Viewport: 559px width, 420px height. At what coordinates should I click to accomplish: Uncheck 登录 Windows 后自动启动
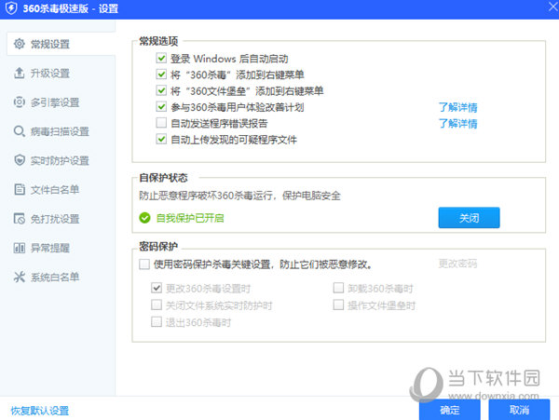point(162,60)
